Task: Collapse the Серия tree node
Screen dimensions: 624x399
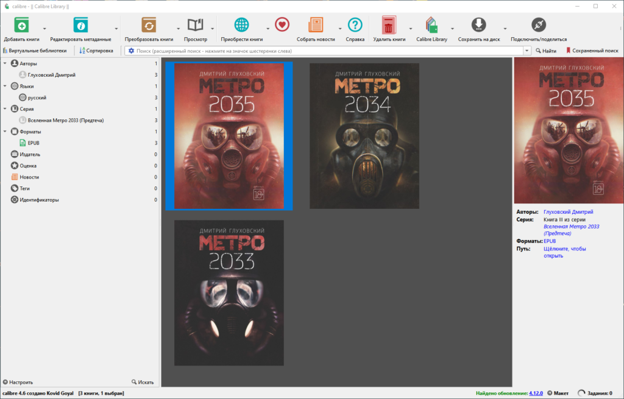Action: [5, 108]
